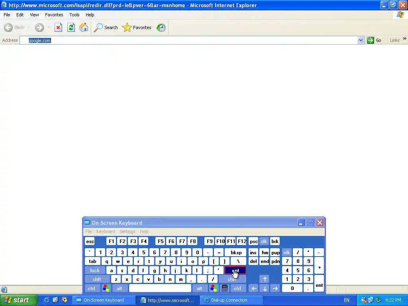Expand the Links toolbar chevron
The image size is (408, 306).
(x=405, y=39)
